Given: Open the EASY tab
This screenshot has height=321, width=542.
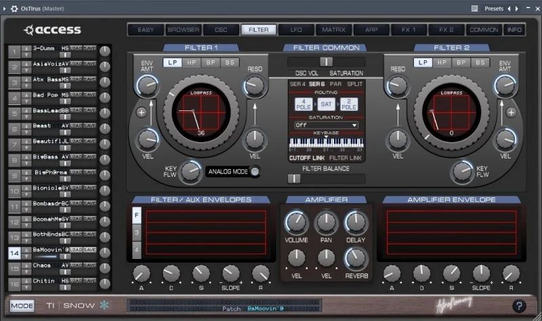Looking at the screenshot, I should tap(146, 30).
